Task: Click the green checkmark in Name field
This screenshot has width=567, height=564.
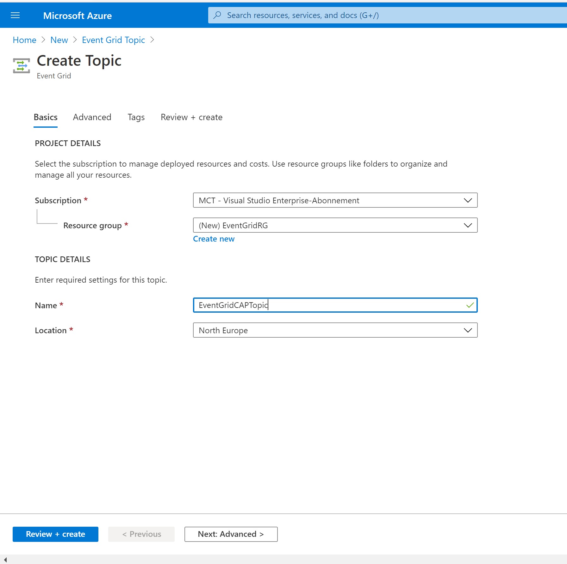Action: pos(470,305)
